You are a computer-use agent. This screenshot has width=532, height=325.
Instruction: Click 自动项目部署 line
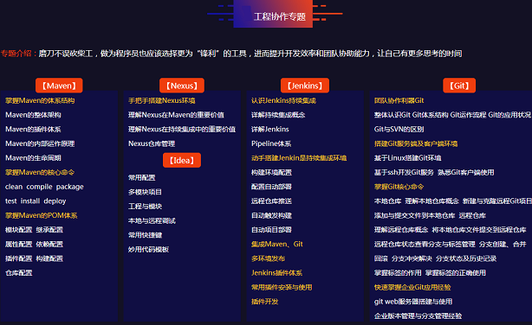pyautogui.click(x=271, y=230)
